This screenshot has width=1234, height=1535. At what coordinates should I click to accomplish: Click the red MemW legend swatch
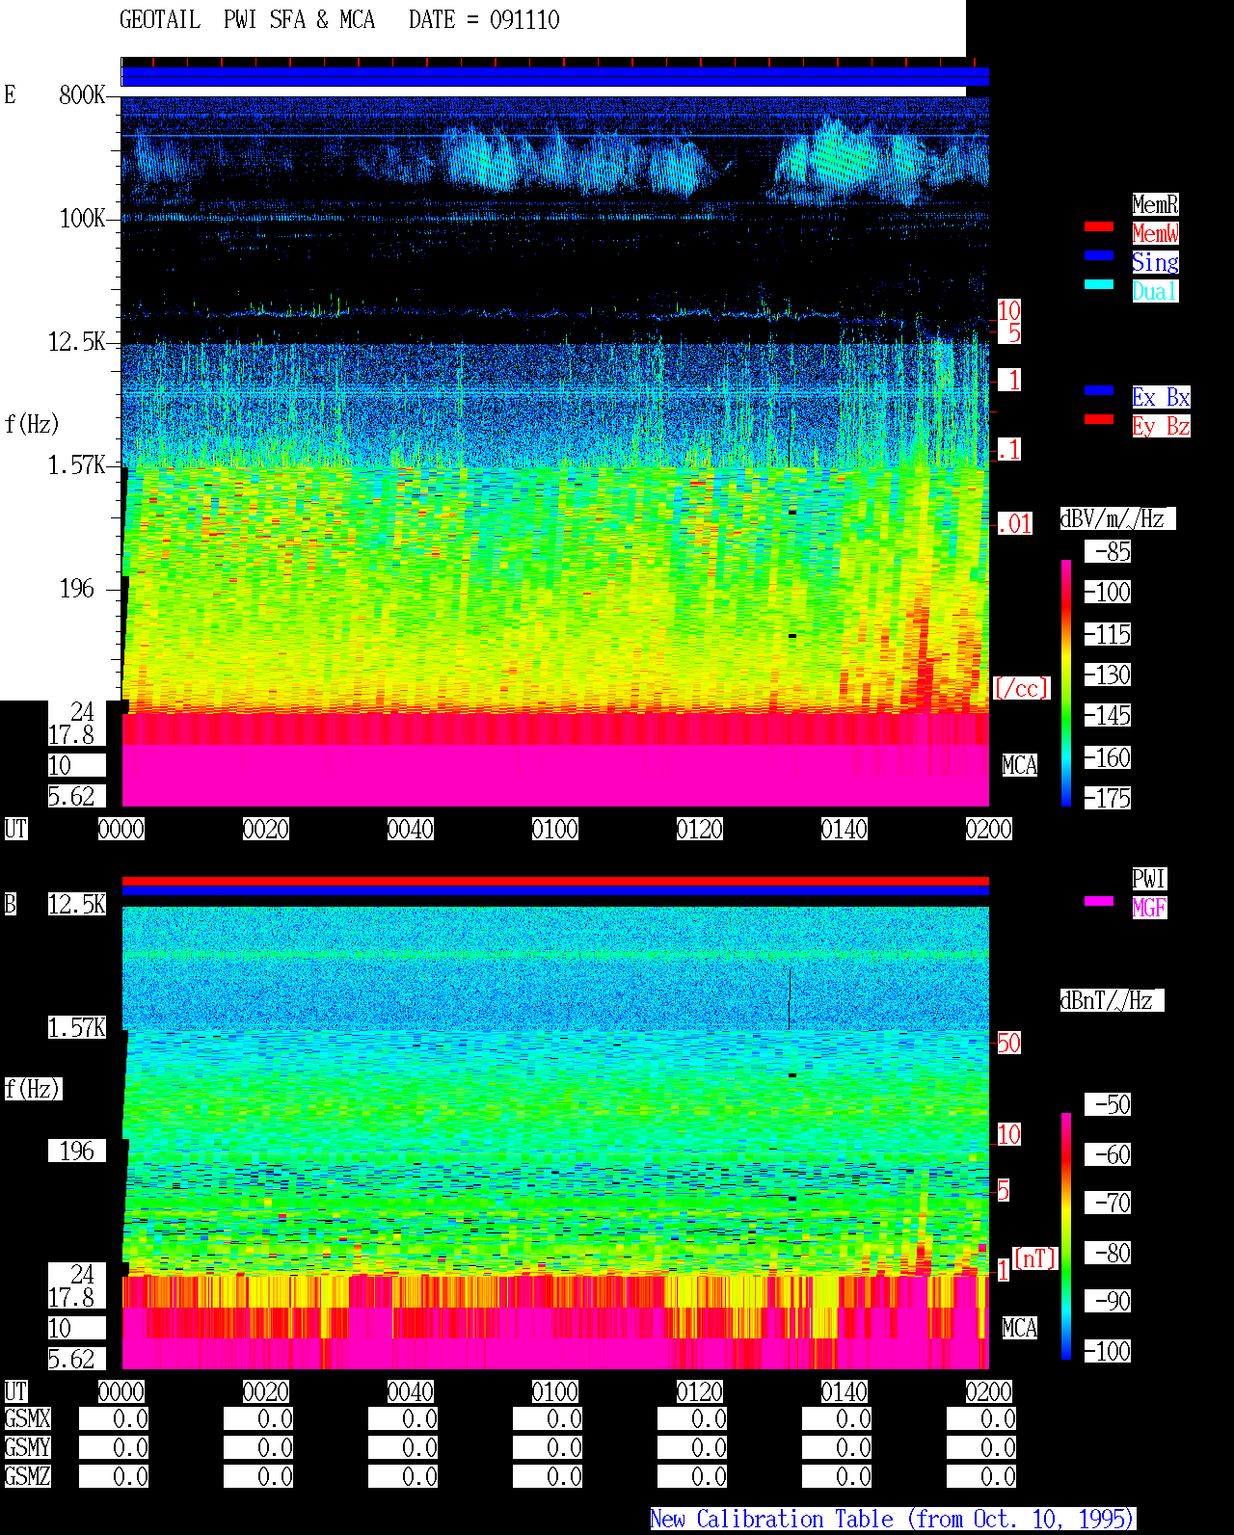coord(1099,226)
